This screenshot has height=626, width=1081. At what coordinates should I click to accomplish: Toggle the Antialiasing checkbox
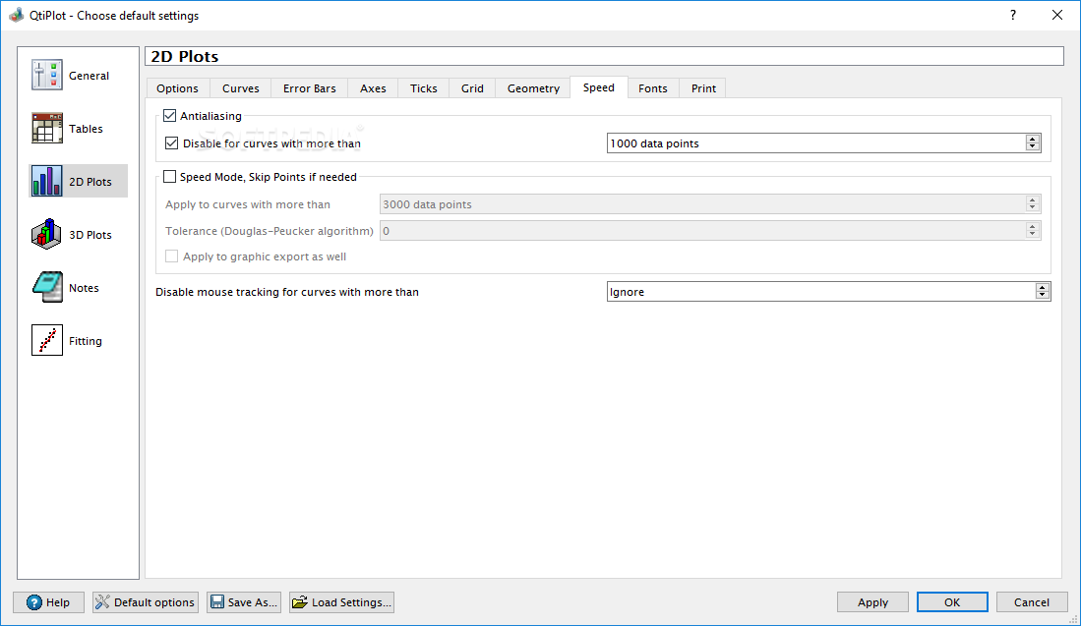coord(169,116)
